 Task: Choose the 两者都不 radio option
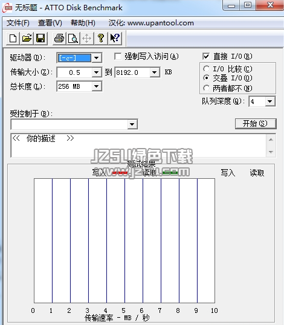click(x=206, y=88)
